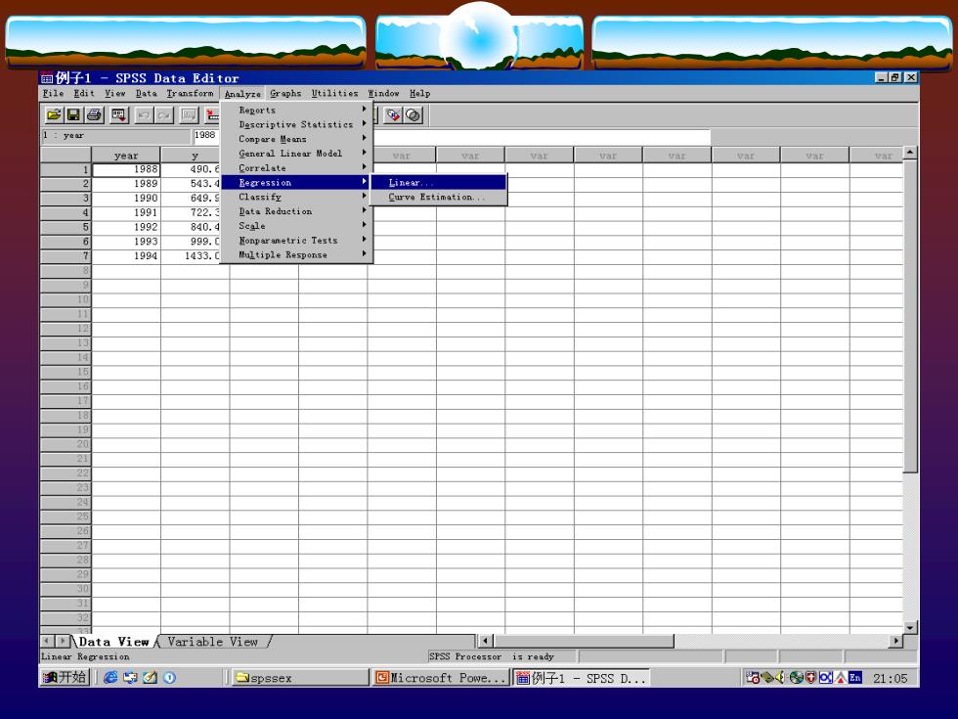
Task: Expand the Classify submenu
Action: 296,197
